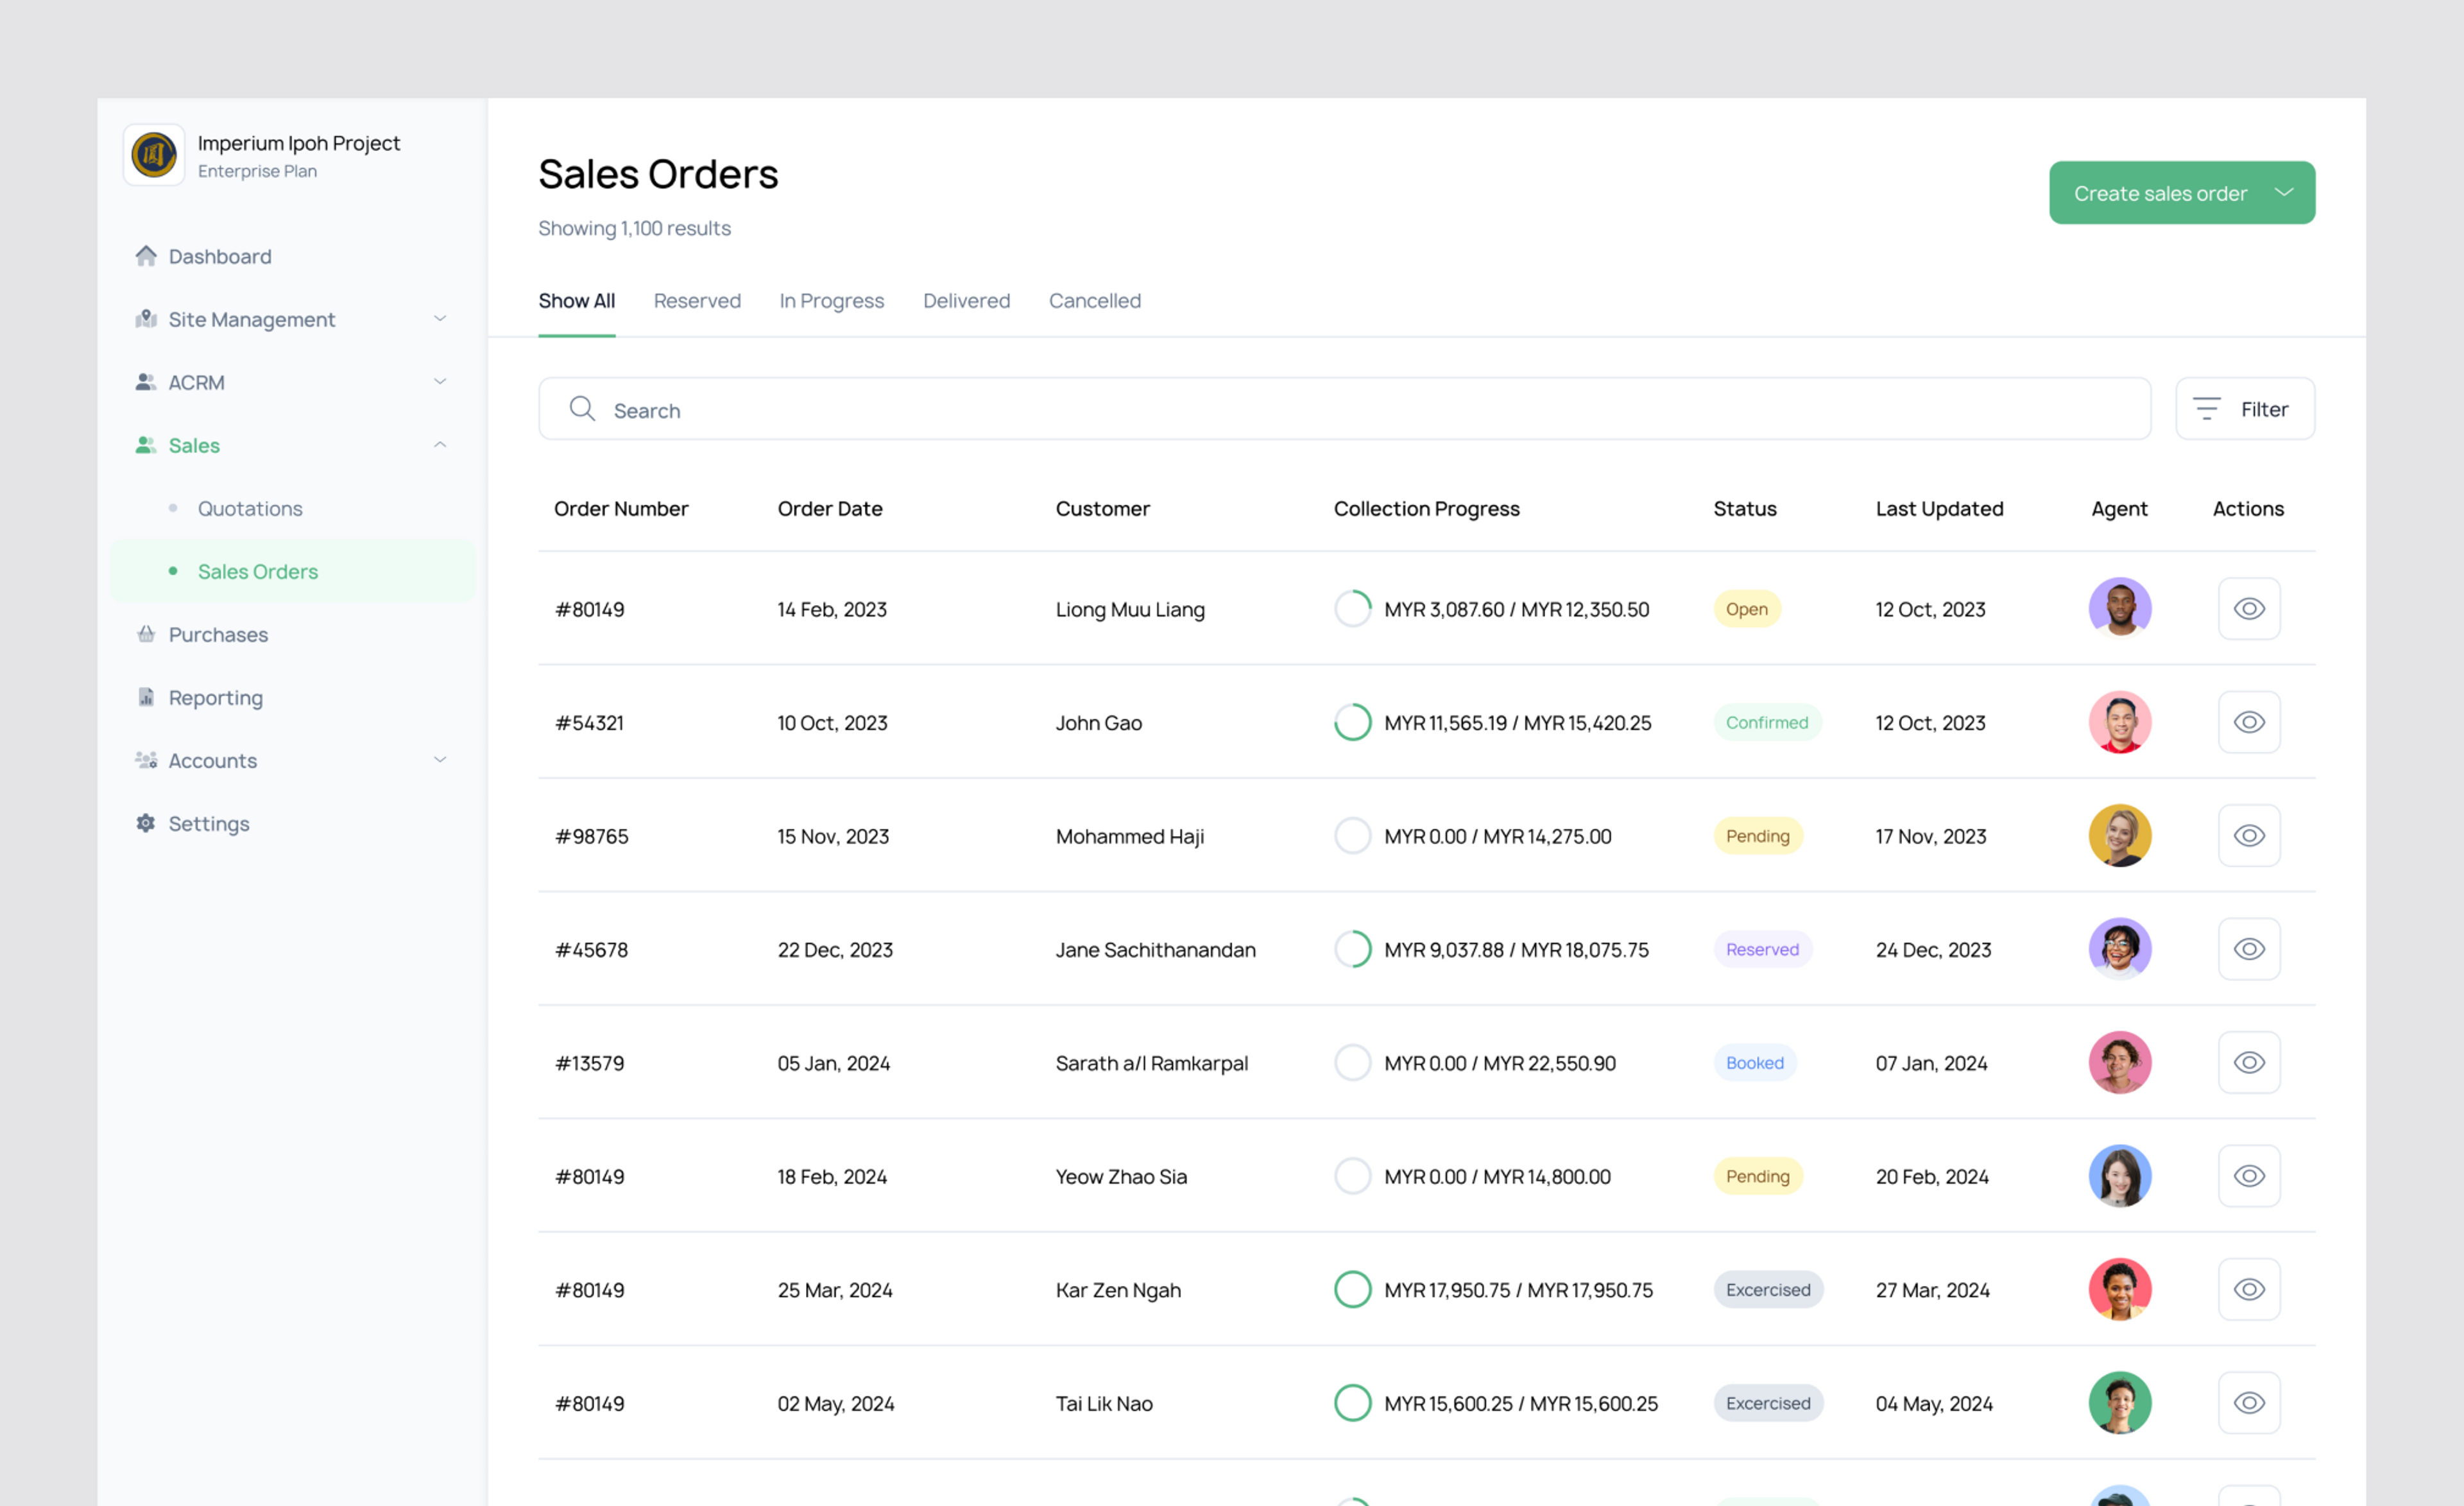This screenshot has width=2464, height=1506.
Task: Click Liong Muu Liang's agent avatar
Action: coord(2119,608)
